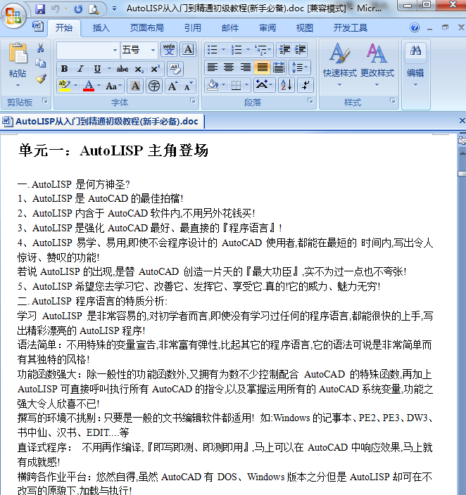Viewport: 466px width, 495px height.
Task: Apply subscript formatting
Action: coord(139,69)
